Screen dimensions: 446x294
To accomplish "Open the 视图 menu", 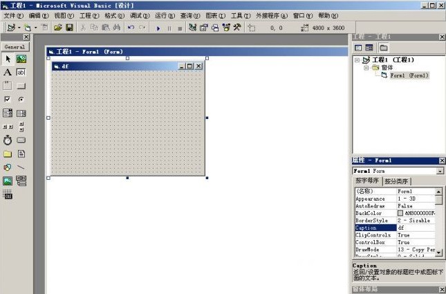I will (x=64, y=16).
